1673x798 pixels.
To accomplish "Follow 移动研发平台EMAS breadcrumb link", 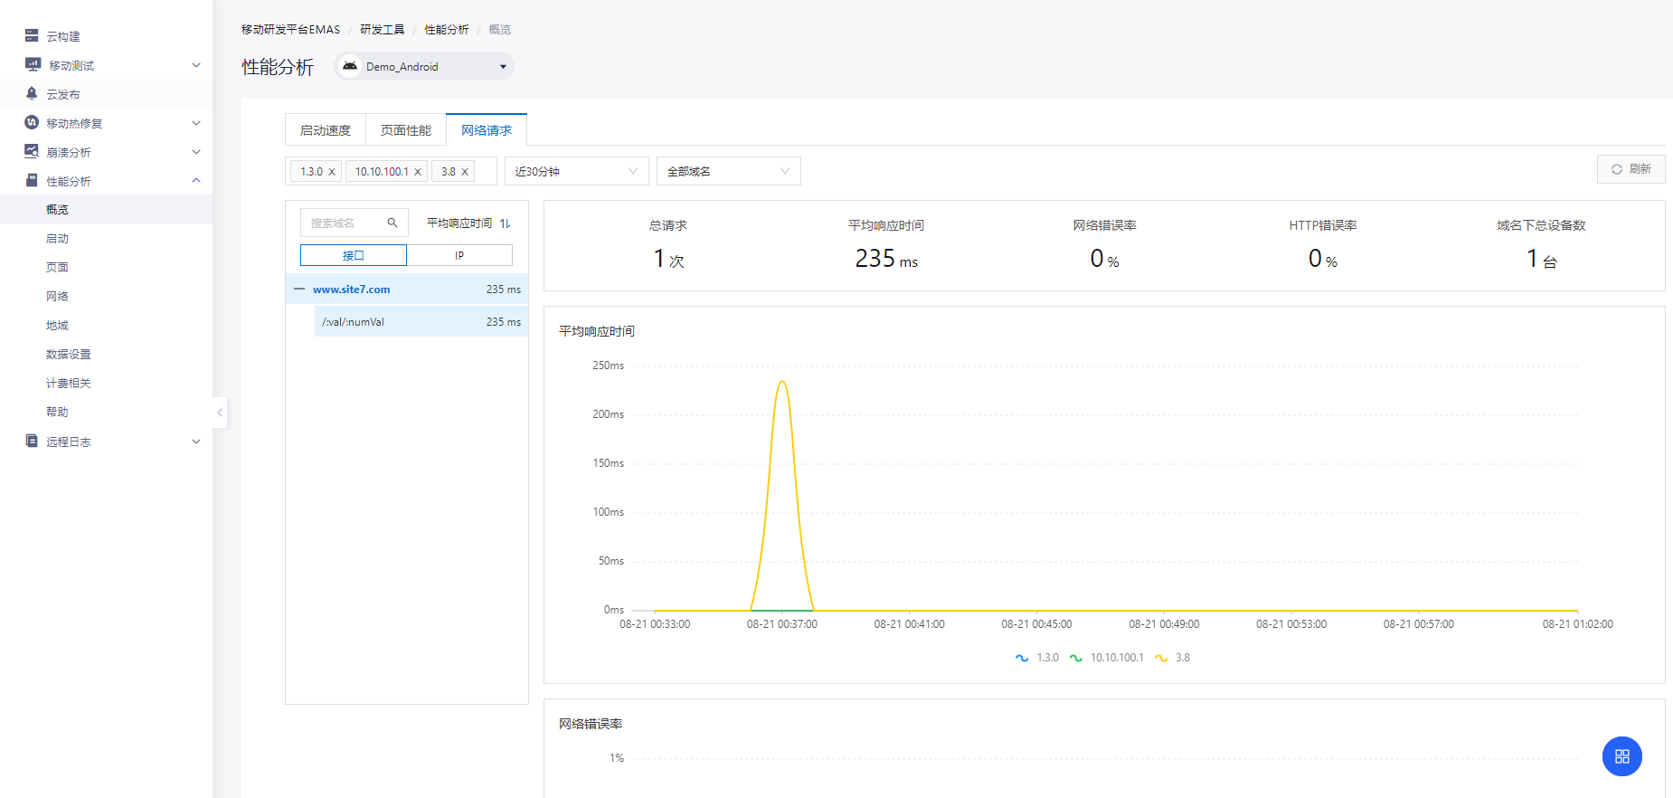I will [x=291, y=30].
